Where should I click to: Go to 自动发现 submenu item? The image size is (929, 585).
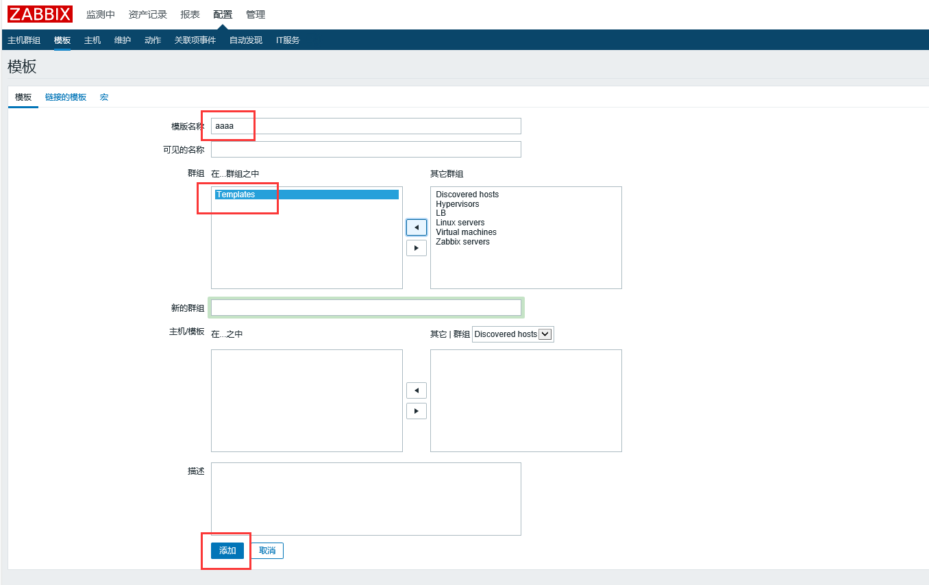tap(246, 40)
